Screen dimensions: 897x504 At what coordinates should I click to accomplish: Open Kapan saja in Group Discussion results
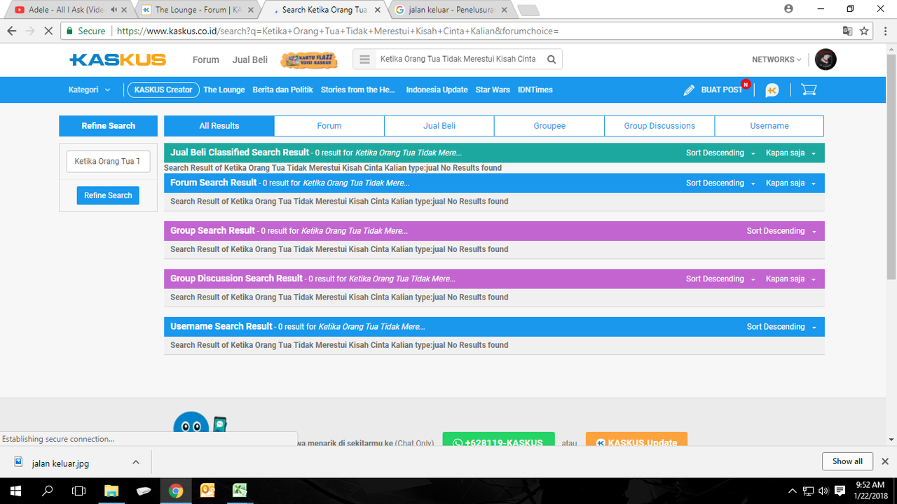(790, 279)
